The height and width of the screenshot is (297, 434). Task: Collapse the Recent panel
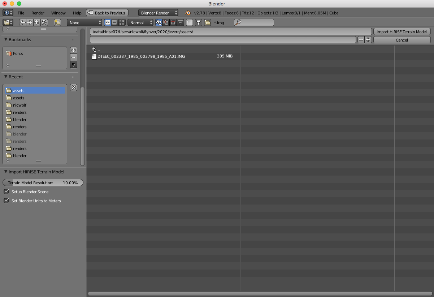[x=6, y=77]
